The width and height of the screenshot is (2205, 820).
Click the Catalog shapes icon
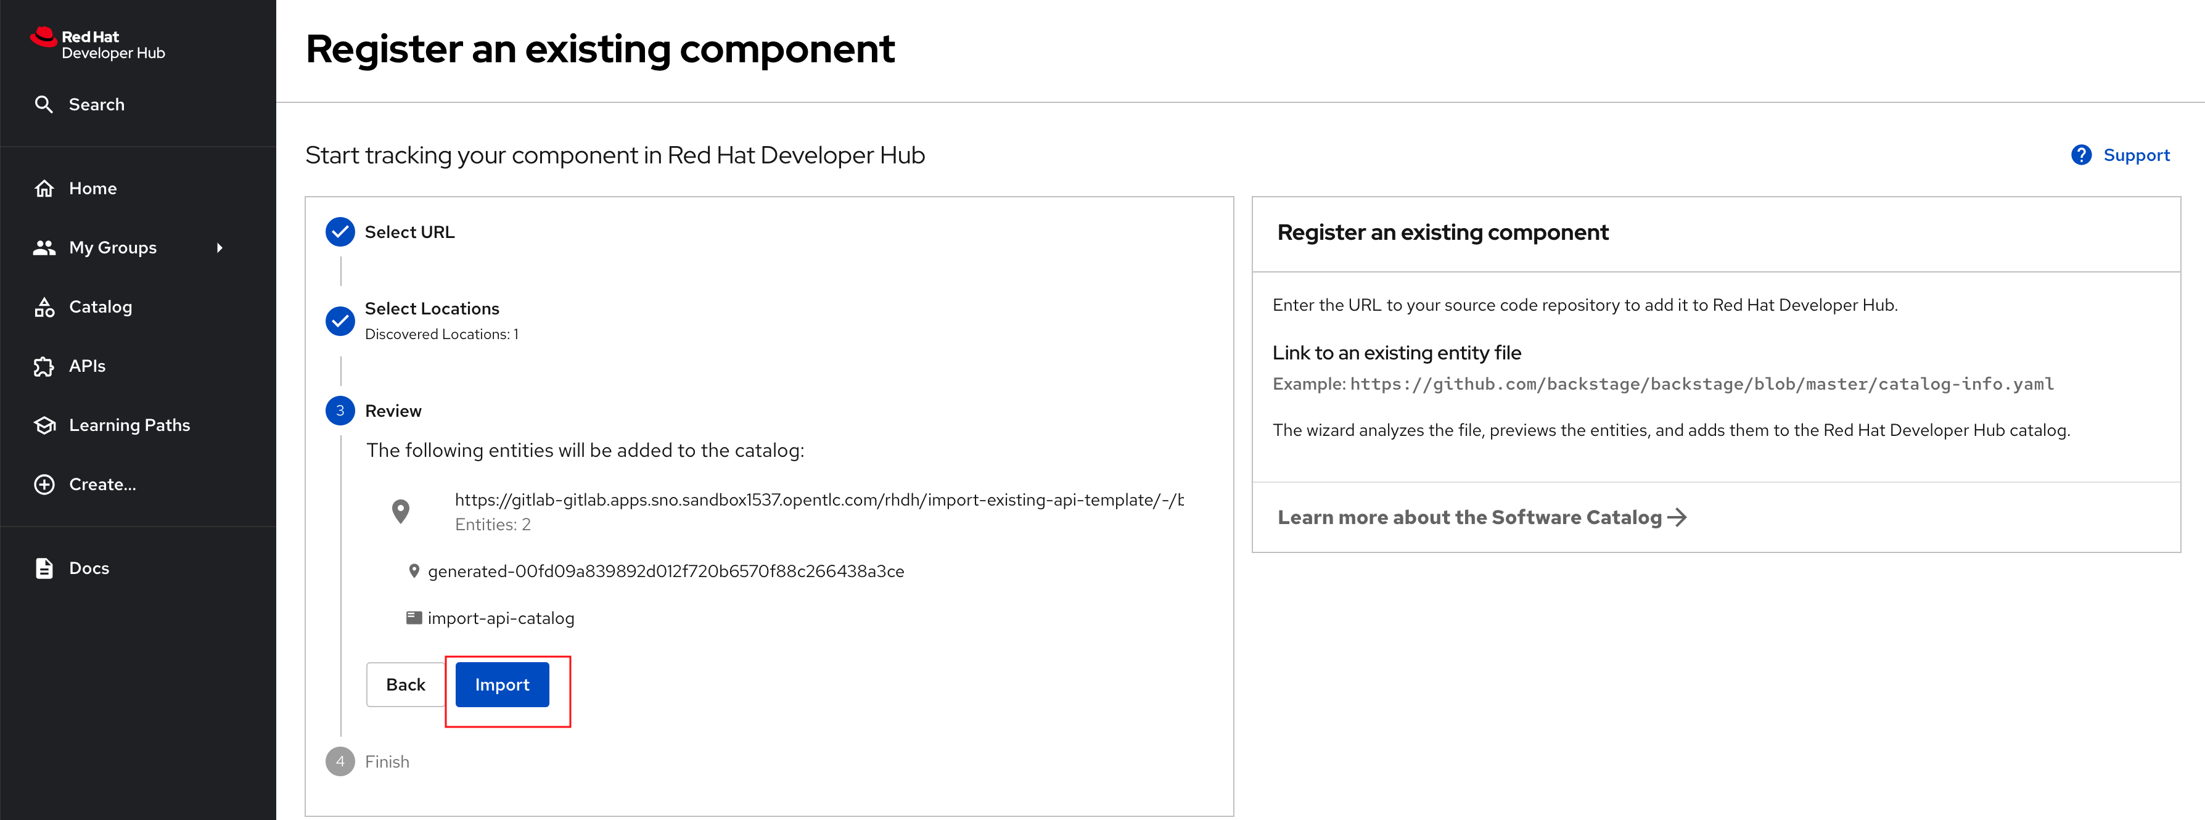tap(44, 307)
